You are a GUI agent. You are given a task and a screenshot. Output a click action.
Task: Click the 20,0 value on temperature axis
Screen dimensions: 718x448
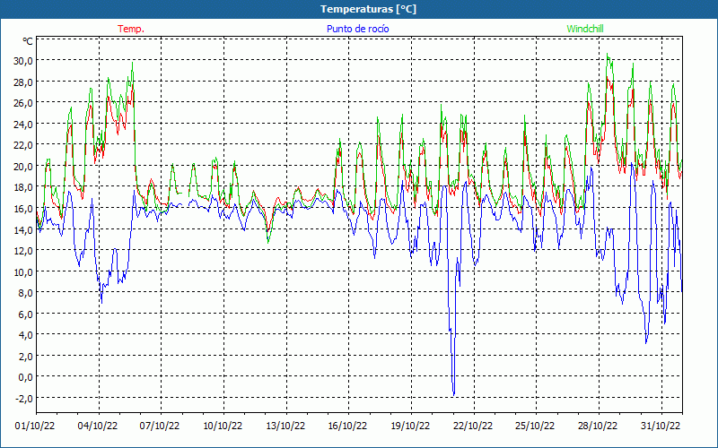click(x=24, y=167)
